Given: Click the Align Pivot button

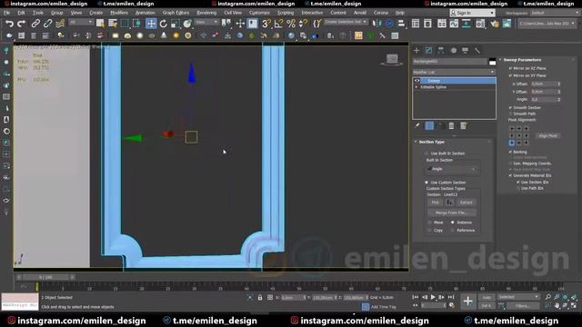Looking at the screenshot, I should [x=547, y=136].
